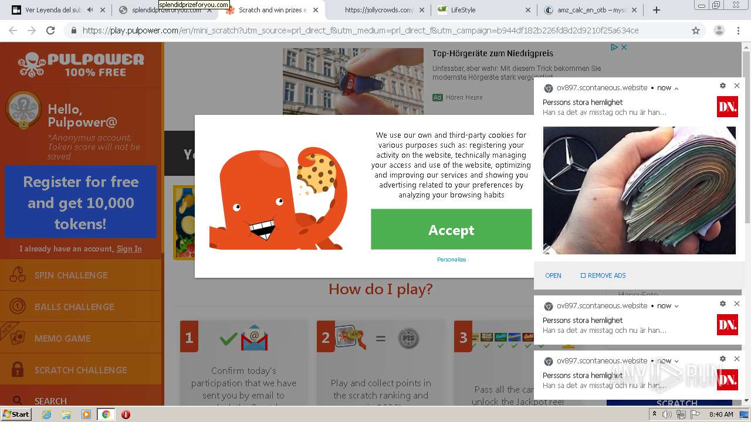Dismiss the third ov897 notification
The image size is (751, 422).
coord(737,359)
